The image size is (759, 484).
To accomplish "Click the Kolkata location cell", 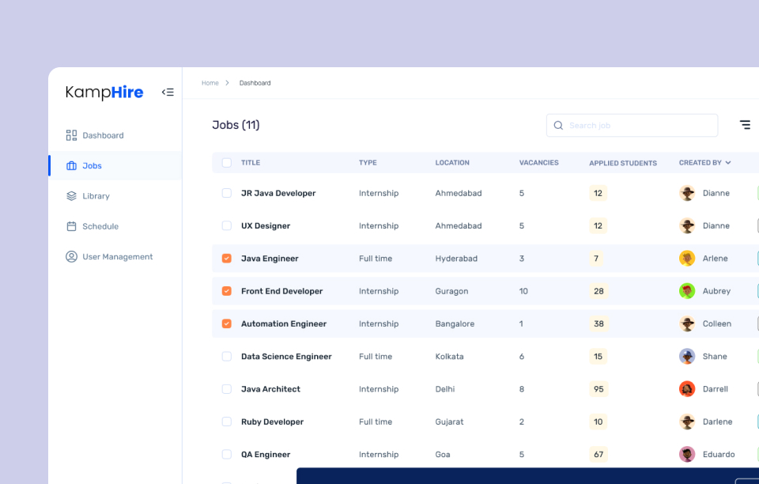I will pos(449,356).
